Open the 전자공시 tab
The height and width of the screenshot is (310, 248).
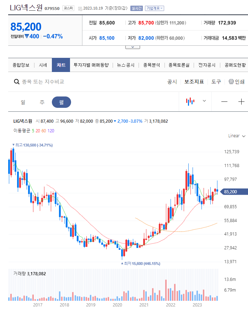pyautogui.click(x=207, y=65)
